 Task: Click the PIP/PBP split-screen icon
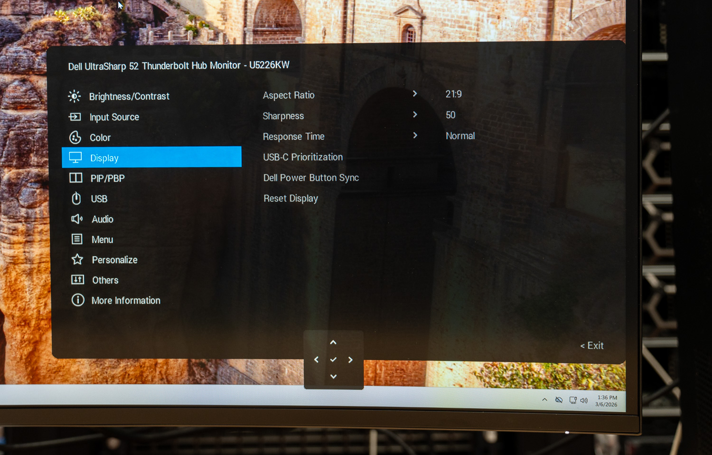76,178
